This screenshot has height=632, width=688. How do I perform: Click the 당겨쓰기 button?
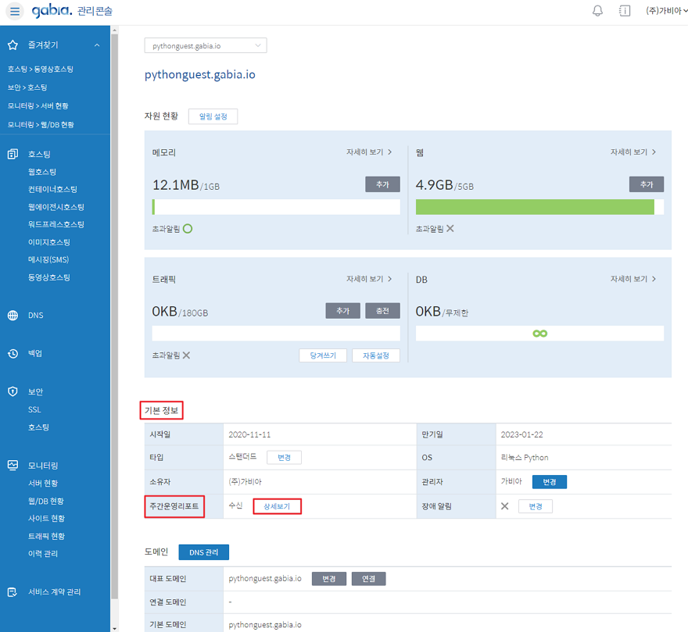(323, 355)
